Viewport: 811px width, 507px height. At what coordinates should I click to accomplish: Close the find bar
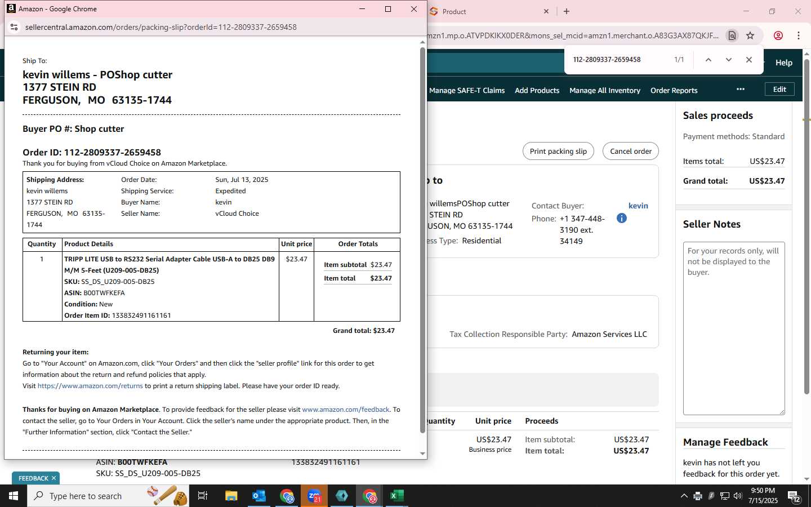click(749, 60)
